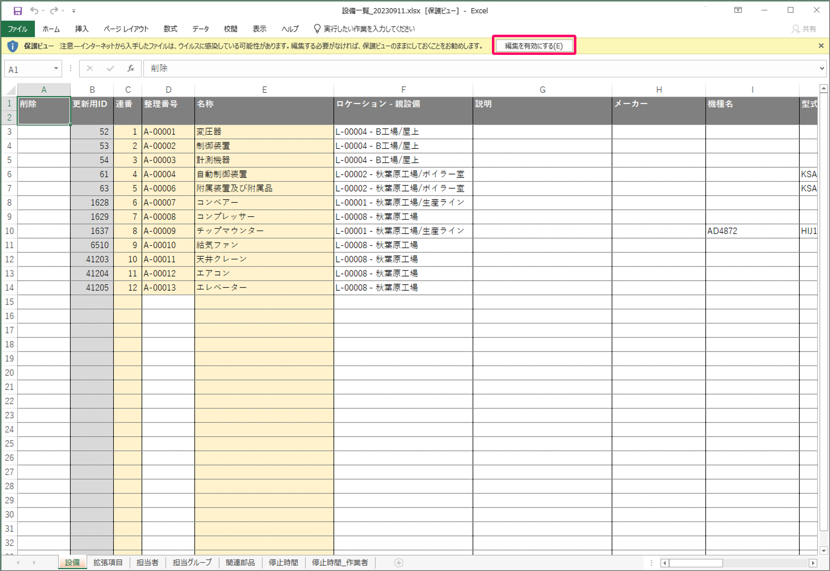Open the Customize Quick Access Toolbar dropdown
The image size is (830, 571).
[74, 11]
